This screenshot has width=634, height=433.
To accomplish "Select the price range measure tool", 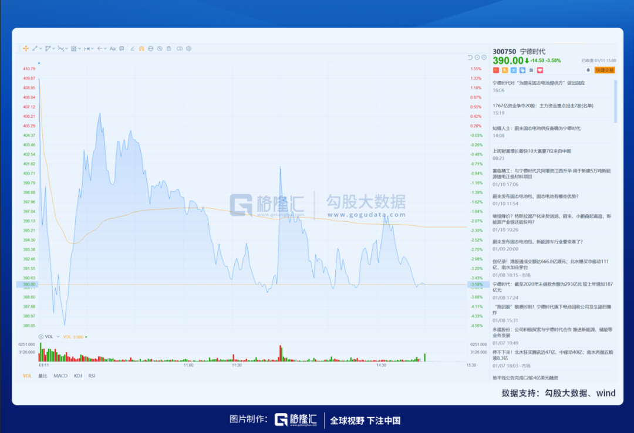I will 86,49.
